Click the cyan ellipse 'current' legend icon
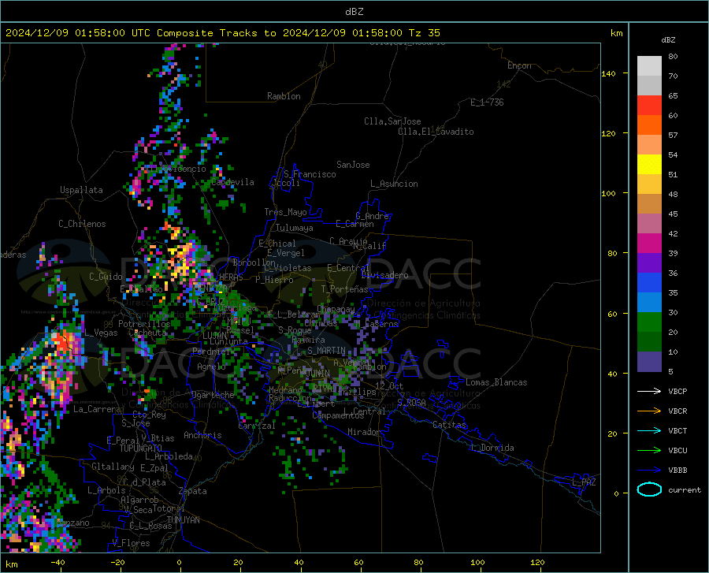 pyautogui.click(x=649, y=489)
